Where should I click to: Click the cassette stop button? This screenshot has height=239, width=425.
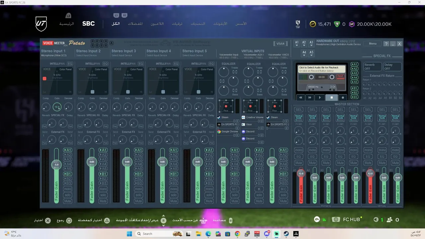pyautogui.click(x=331, y=97)
